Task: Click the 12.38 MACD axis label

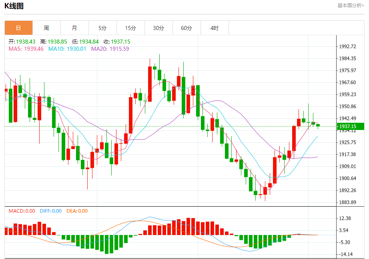Action: (345, 218)
